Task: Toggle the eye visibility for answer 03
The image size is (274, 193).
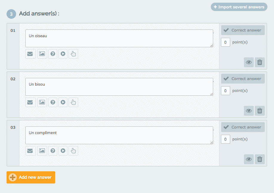Action: [249, 159]
